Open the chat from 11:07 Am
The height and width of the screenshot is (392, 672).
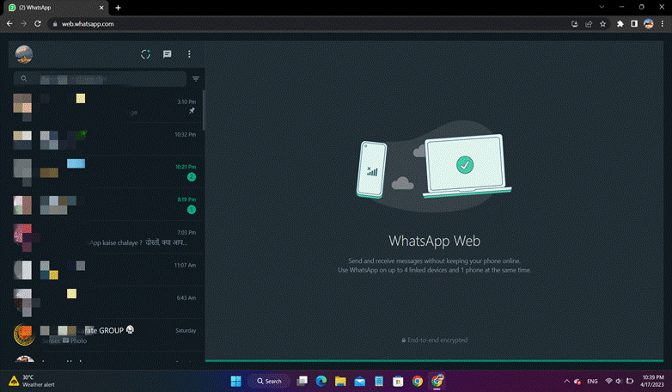click(107, 270)
